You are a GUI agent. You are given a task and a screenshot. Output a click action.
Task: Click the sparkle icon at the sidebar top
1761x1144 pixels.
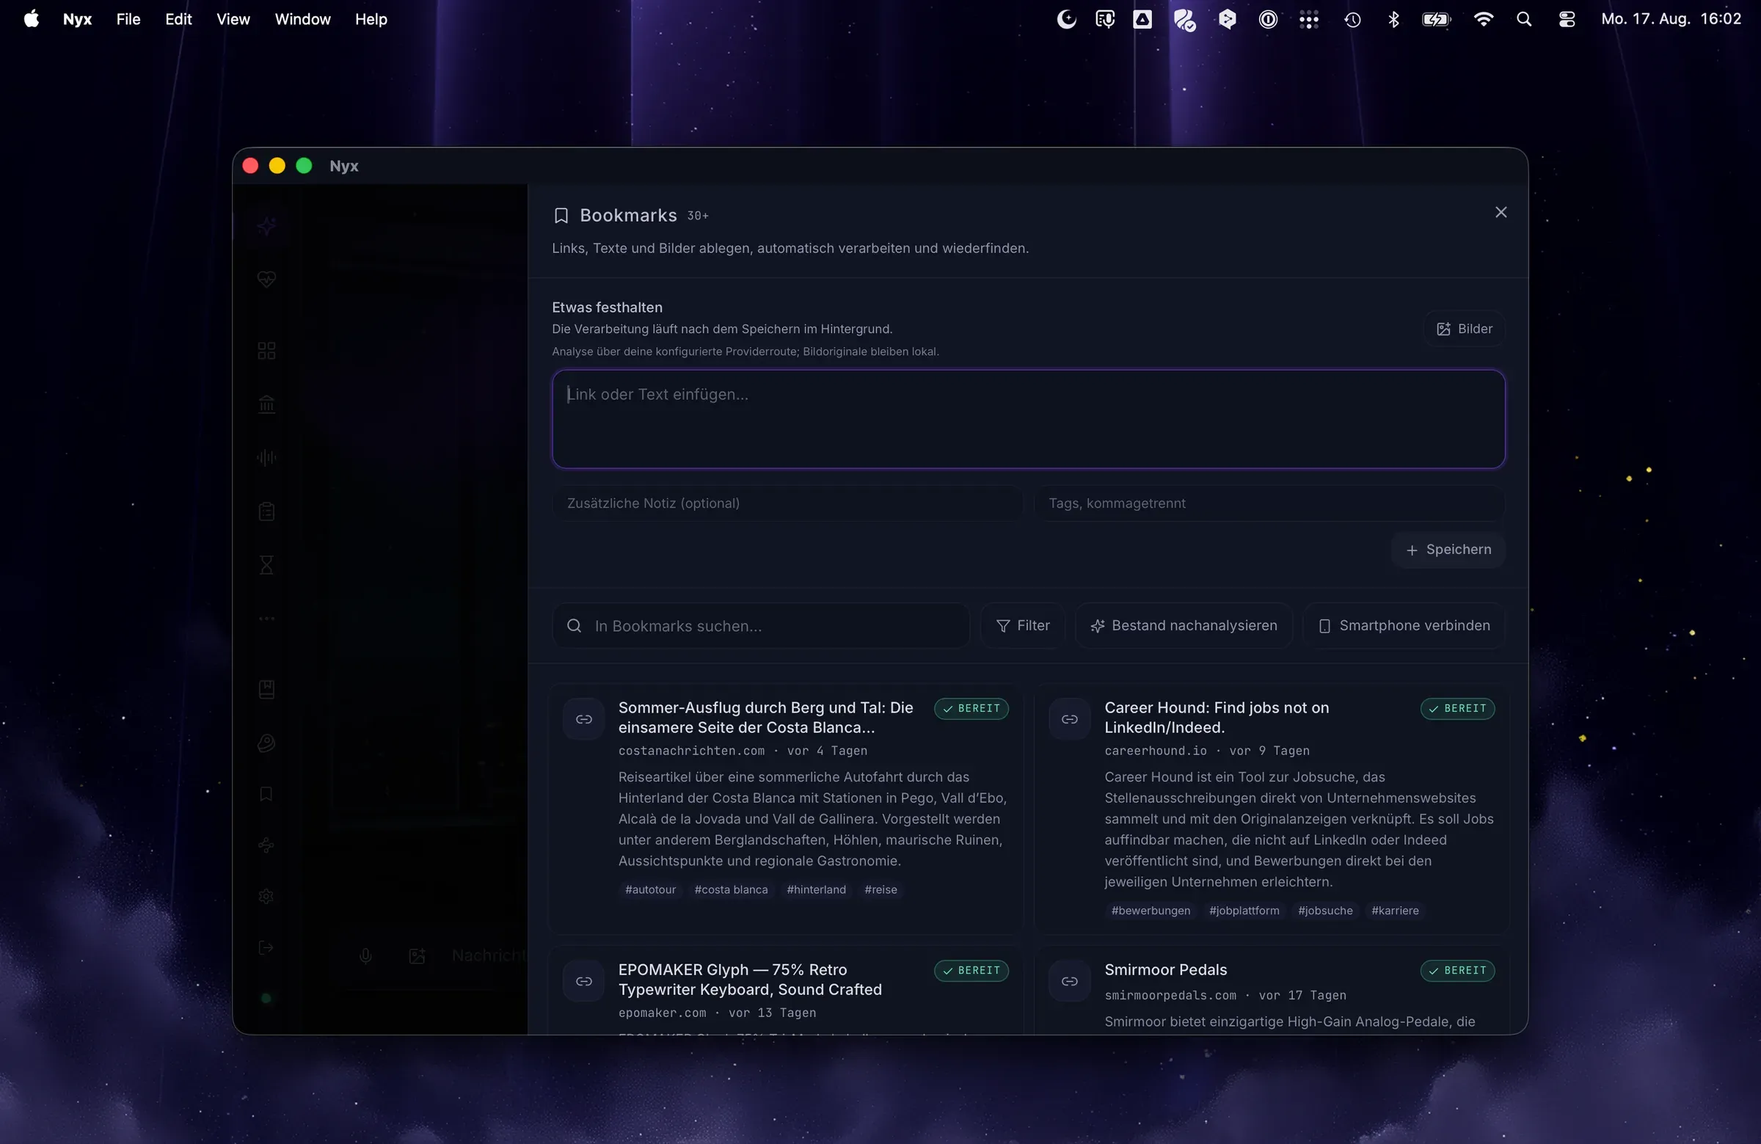point(266,225)
